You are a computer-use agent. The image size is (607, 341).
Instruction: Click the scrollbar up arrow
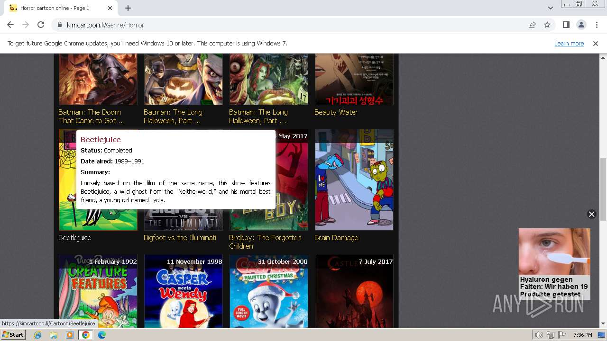click(603, 57)
